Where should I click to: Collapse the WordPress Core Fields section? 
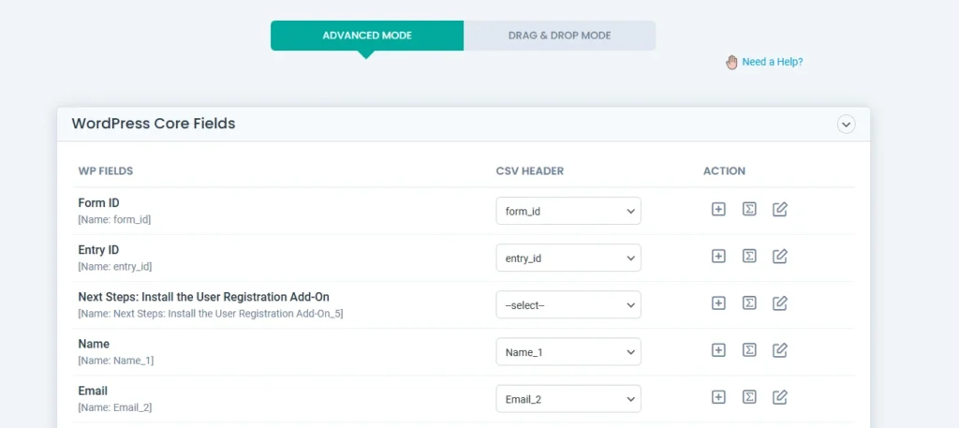(847, 124)
